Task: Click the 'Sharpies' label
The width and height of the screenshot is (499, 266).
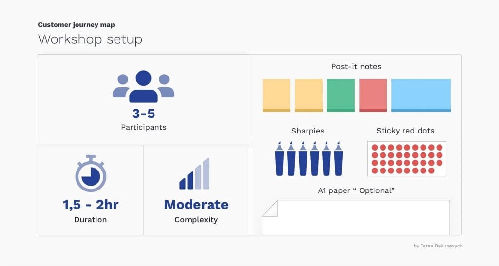Action: 307,131
